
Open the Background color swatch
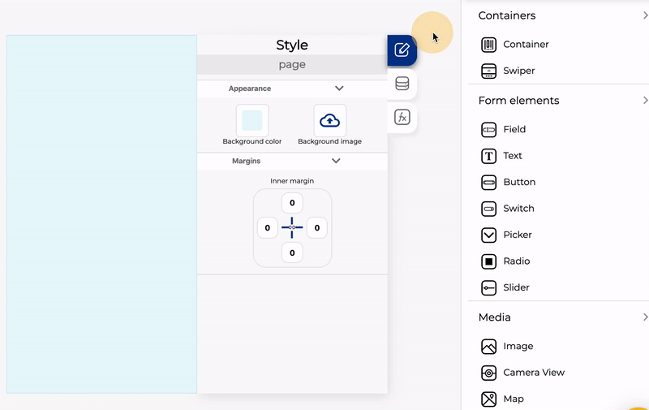(252, 120)
